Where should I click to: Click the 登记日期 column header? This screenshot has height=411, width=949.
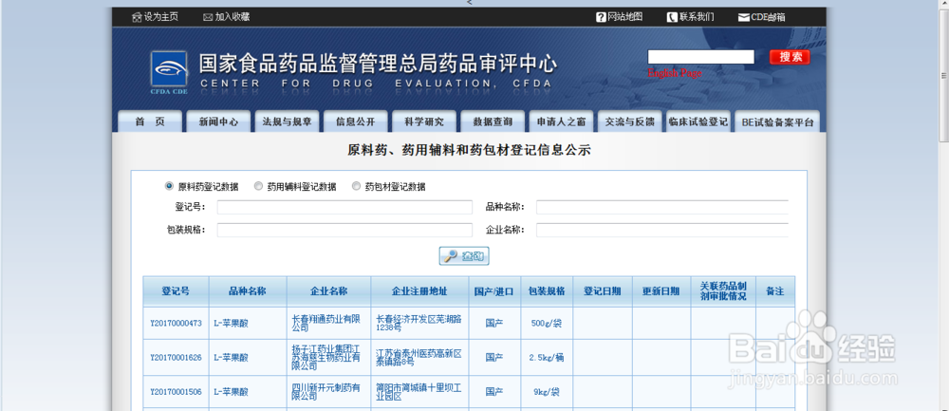pos(603,291)
